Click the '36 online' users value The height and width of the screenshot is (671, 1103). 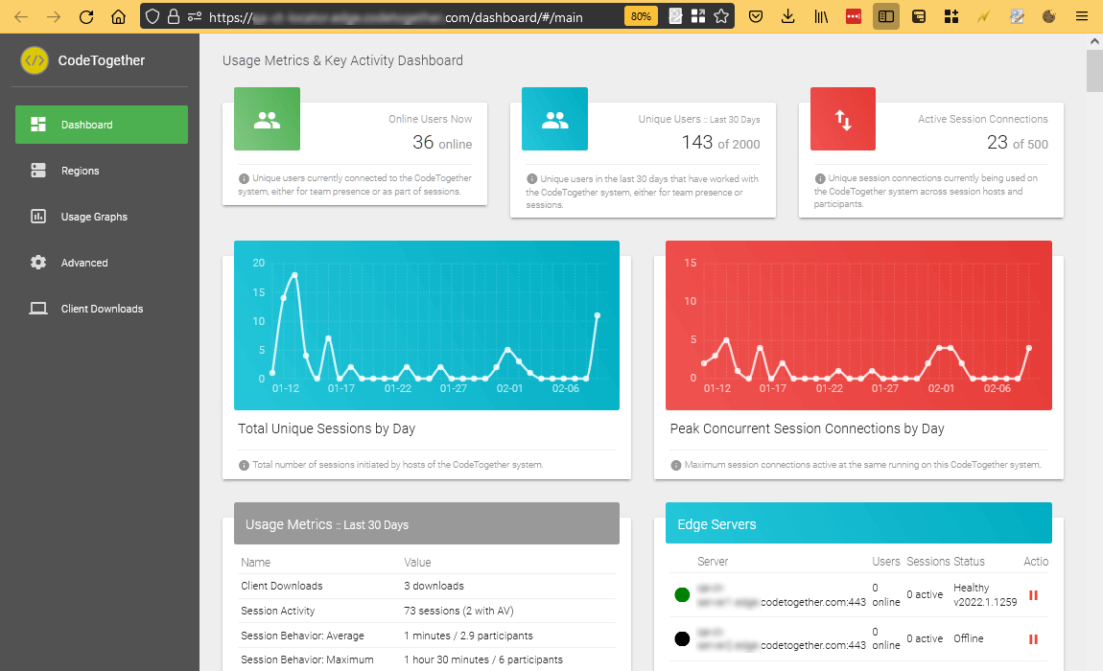pos(442,143)
